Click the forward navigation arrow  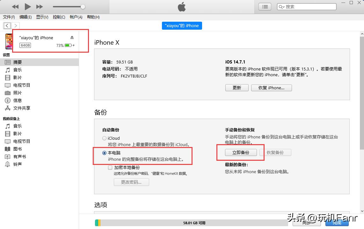pyautogui.click(x=15, y=26)
